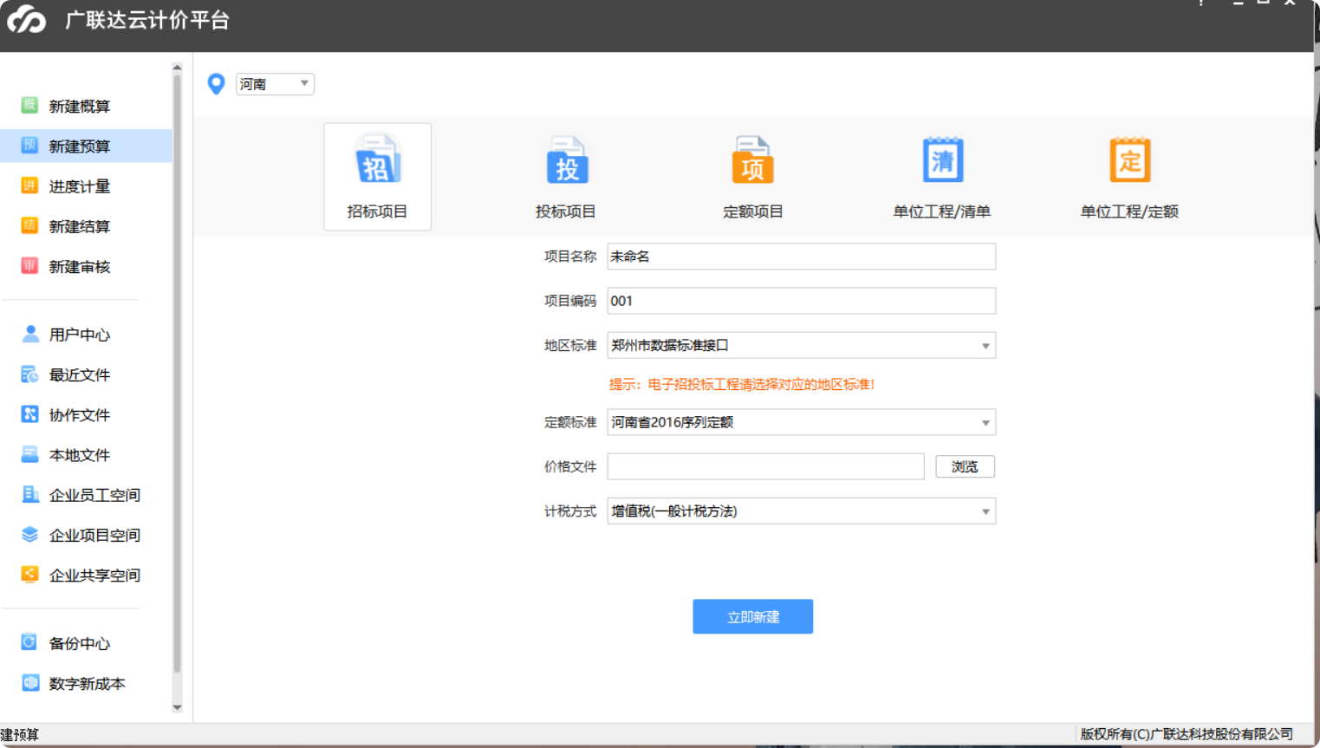Screen dimensions: 1320x748
Task: Click the sidebar vertical scrollbar thumb
Action: 177,373
